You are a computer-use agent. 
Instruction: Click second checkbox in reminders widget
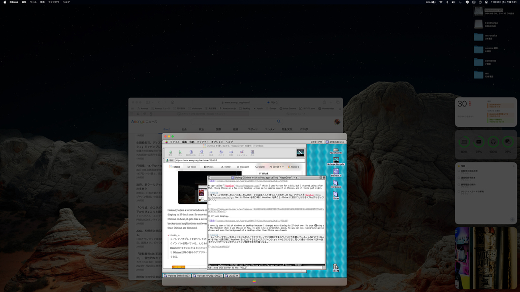pos(459,178)
